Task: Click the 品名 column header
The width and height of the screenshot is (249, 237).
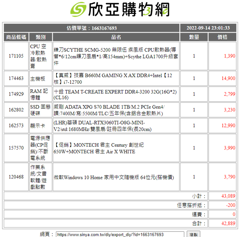Action: point(116,37)
